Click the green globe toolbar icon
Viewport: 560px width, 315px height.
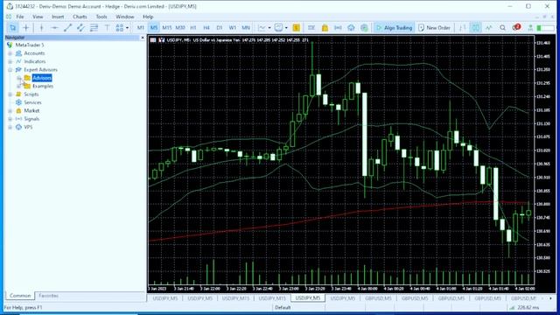[364, 28]
